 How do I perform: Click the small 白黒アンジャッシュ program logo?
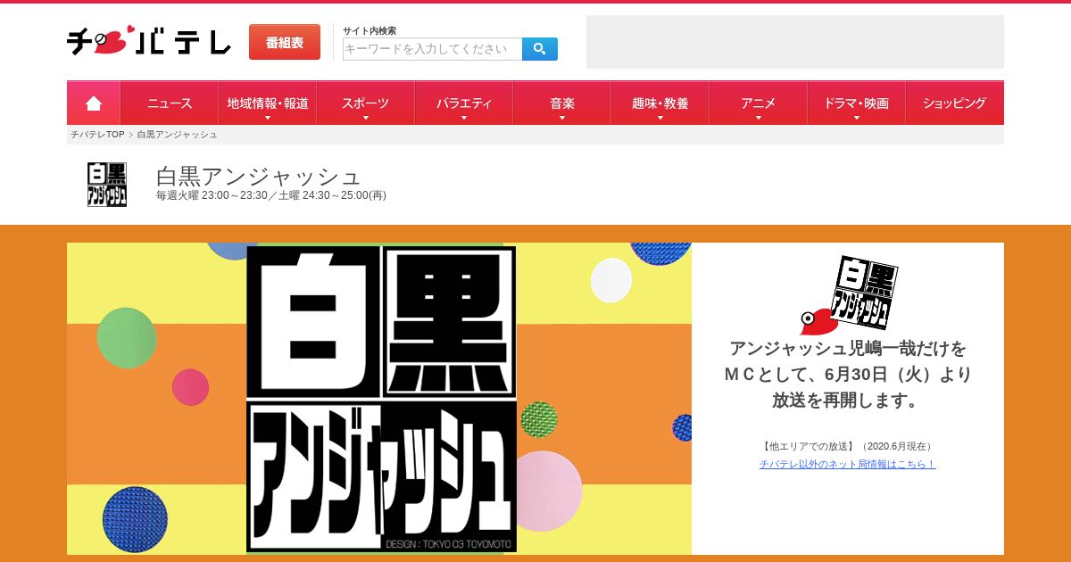(107, 185)
